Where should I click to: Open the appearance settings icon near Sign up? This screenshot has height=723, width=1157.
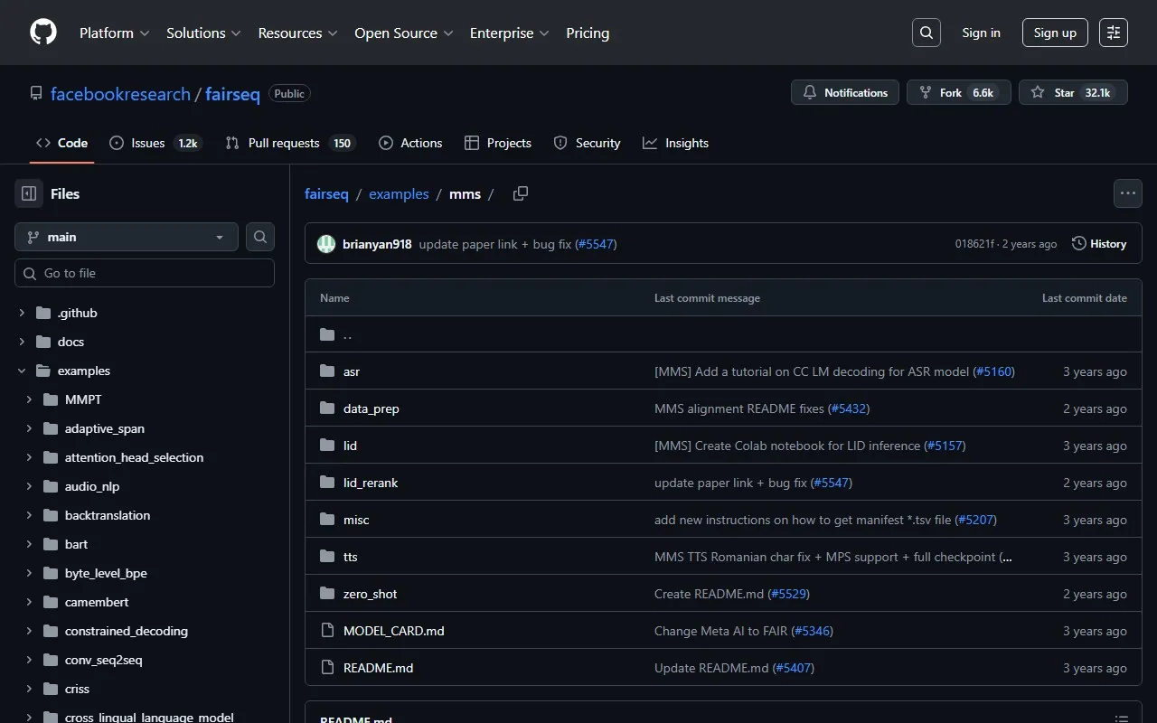coord(1114,33)
